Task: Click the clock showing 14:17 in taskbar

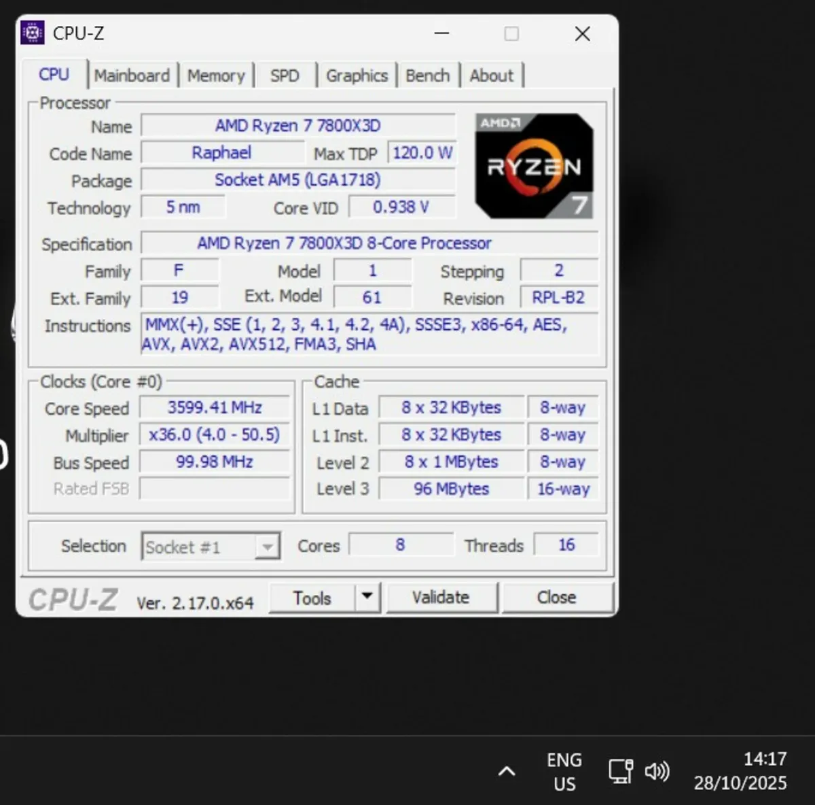Action: [x=740, y=771]
